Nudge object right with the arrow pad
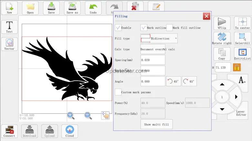The image size is (252, 141). coord(236,97)
